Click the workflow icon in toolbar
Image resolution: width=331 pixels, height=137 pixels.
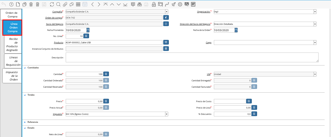pyautogui.click(x=167, y=4)
